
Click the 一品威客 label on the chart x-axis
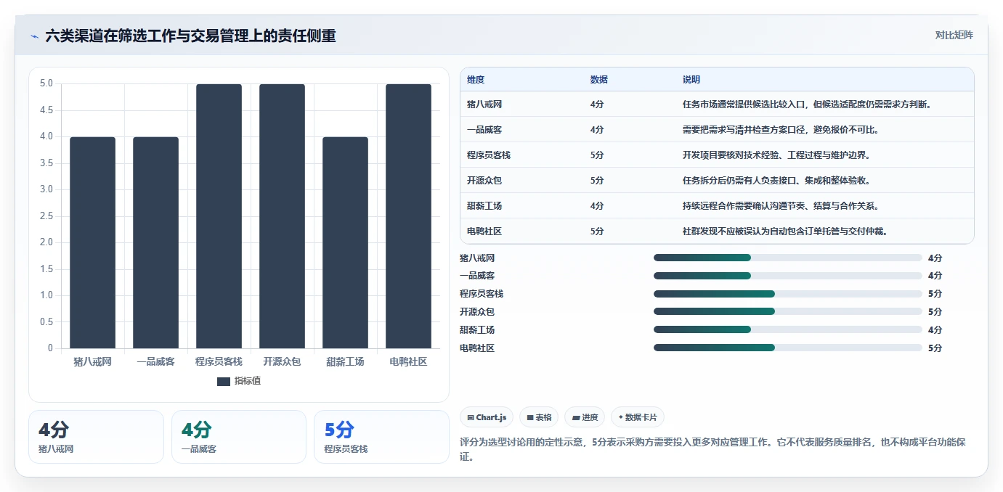click(155, 361)
